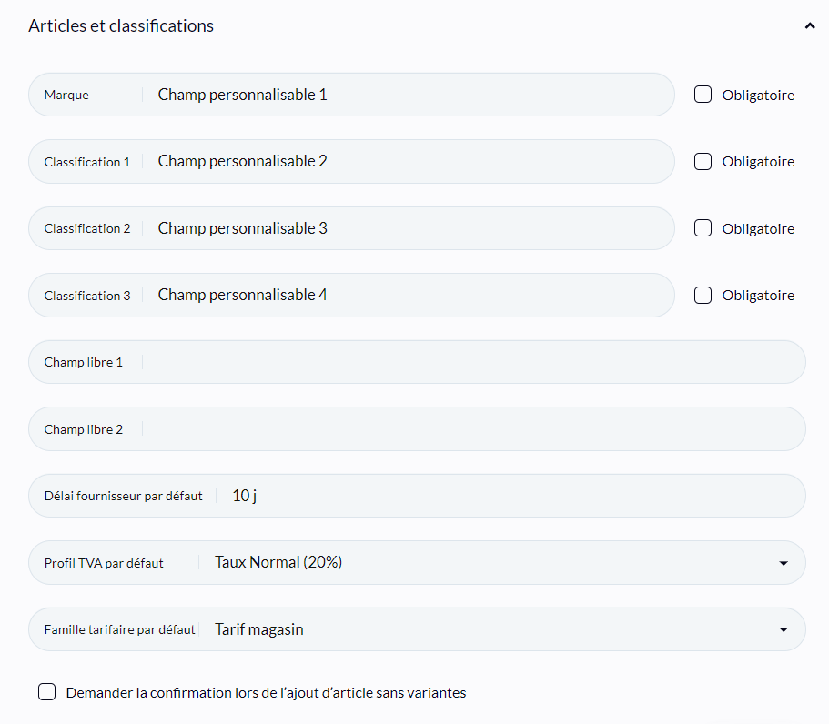829x724 pixels.
Task: Click the "Champ personnalisable 1" input field
Action: (364, 94)
